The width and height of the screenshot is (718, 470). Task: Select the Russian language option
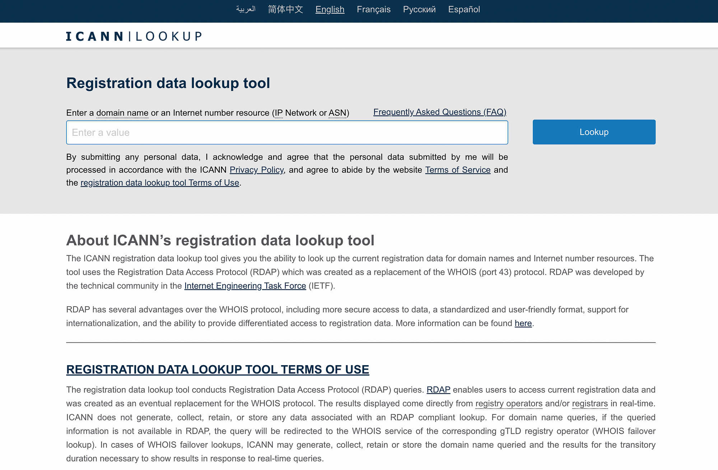pos(419,9)
